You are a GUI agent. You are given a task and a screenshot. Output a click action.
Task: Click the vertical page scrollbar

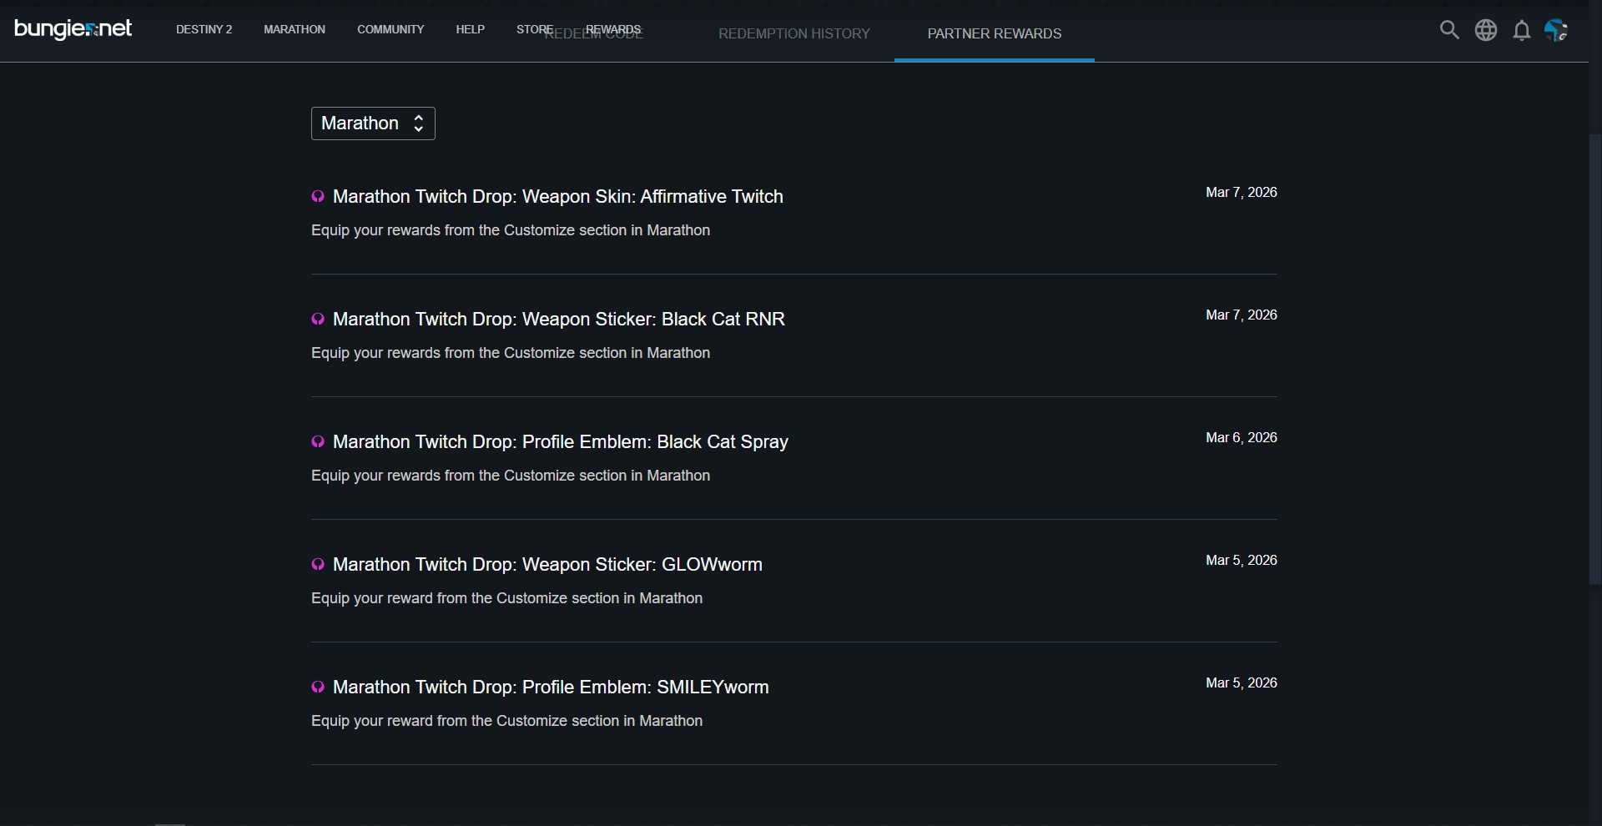[1594, 359]
